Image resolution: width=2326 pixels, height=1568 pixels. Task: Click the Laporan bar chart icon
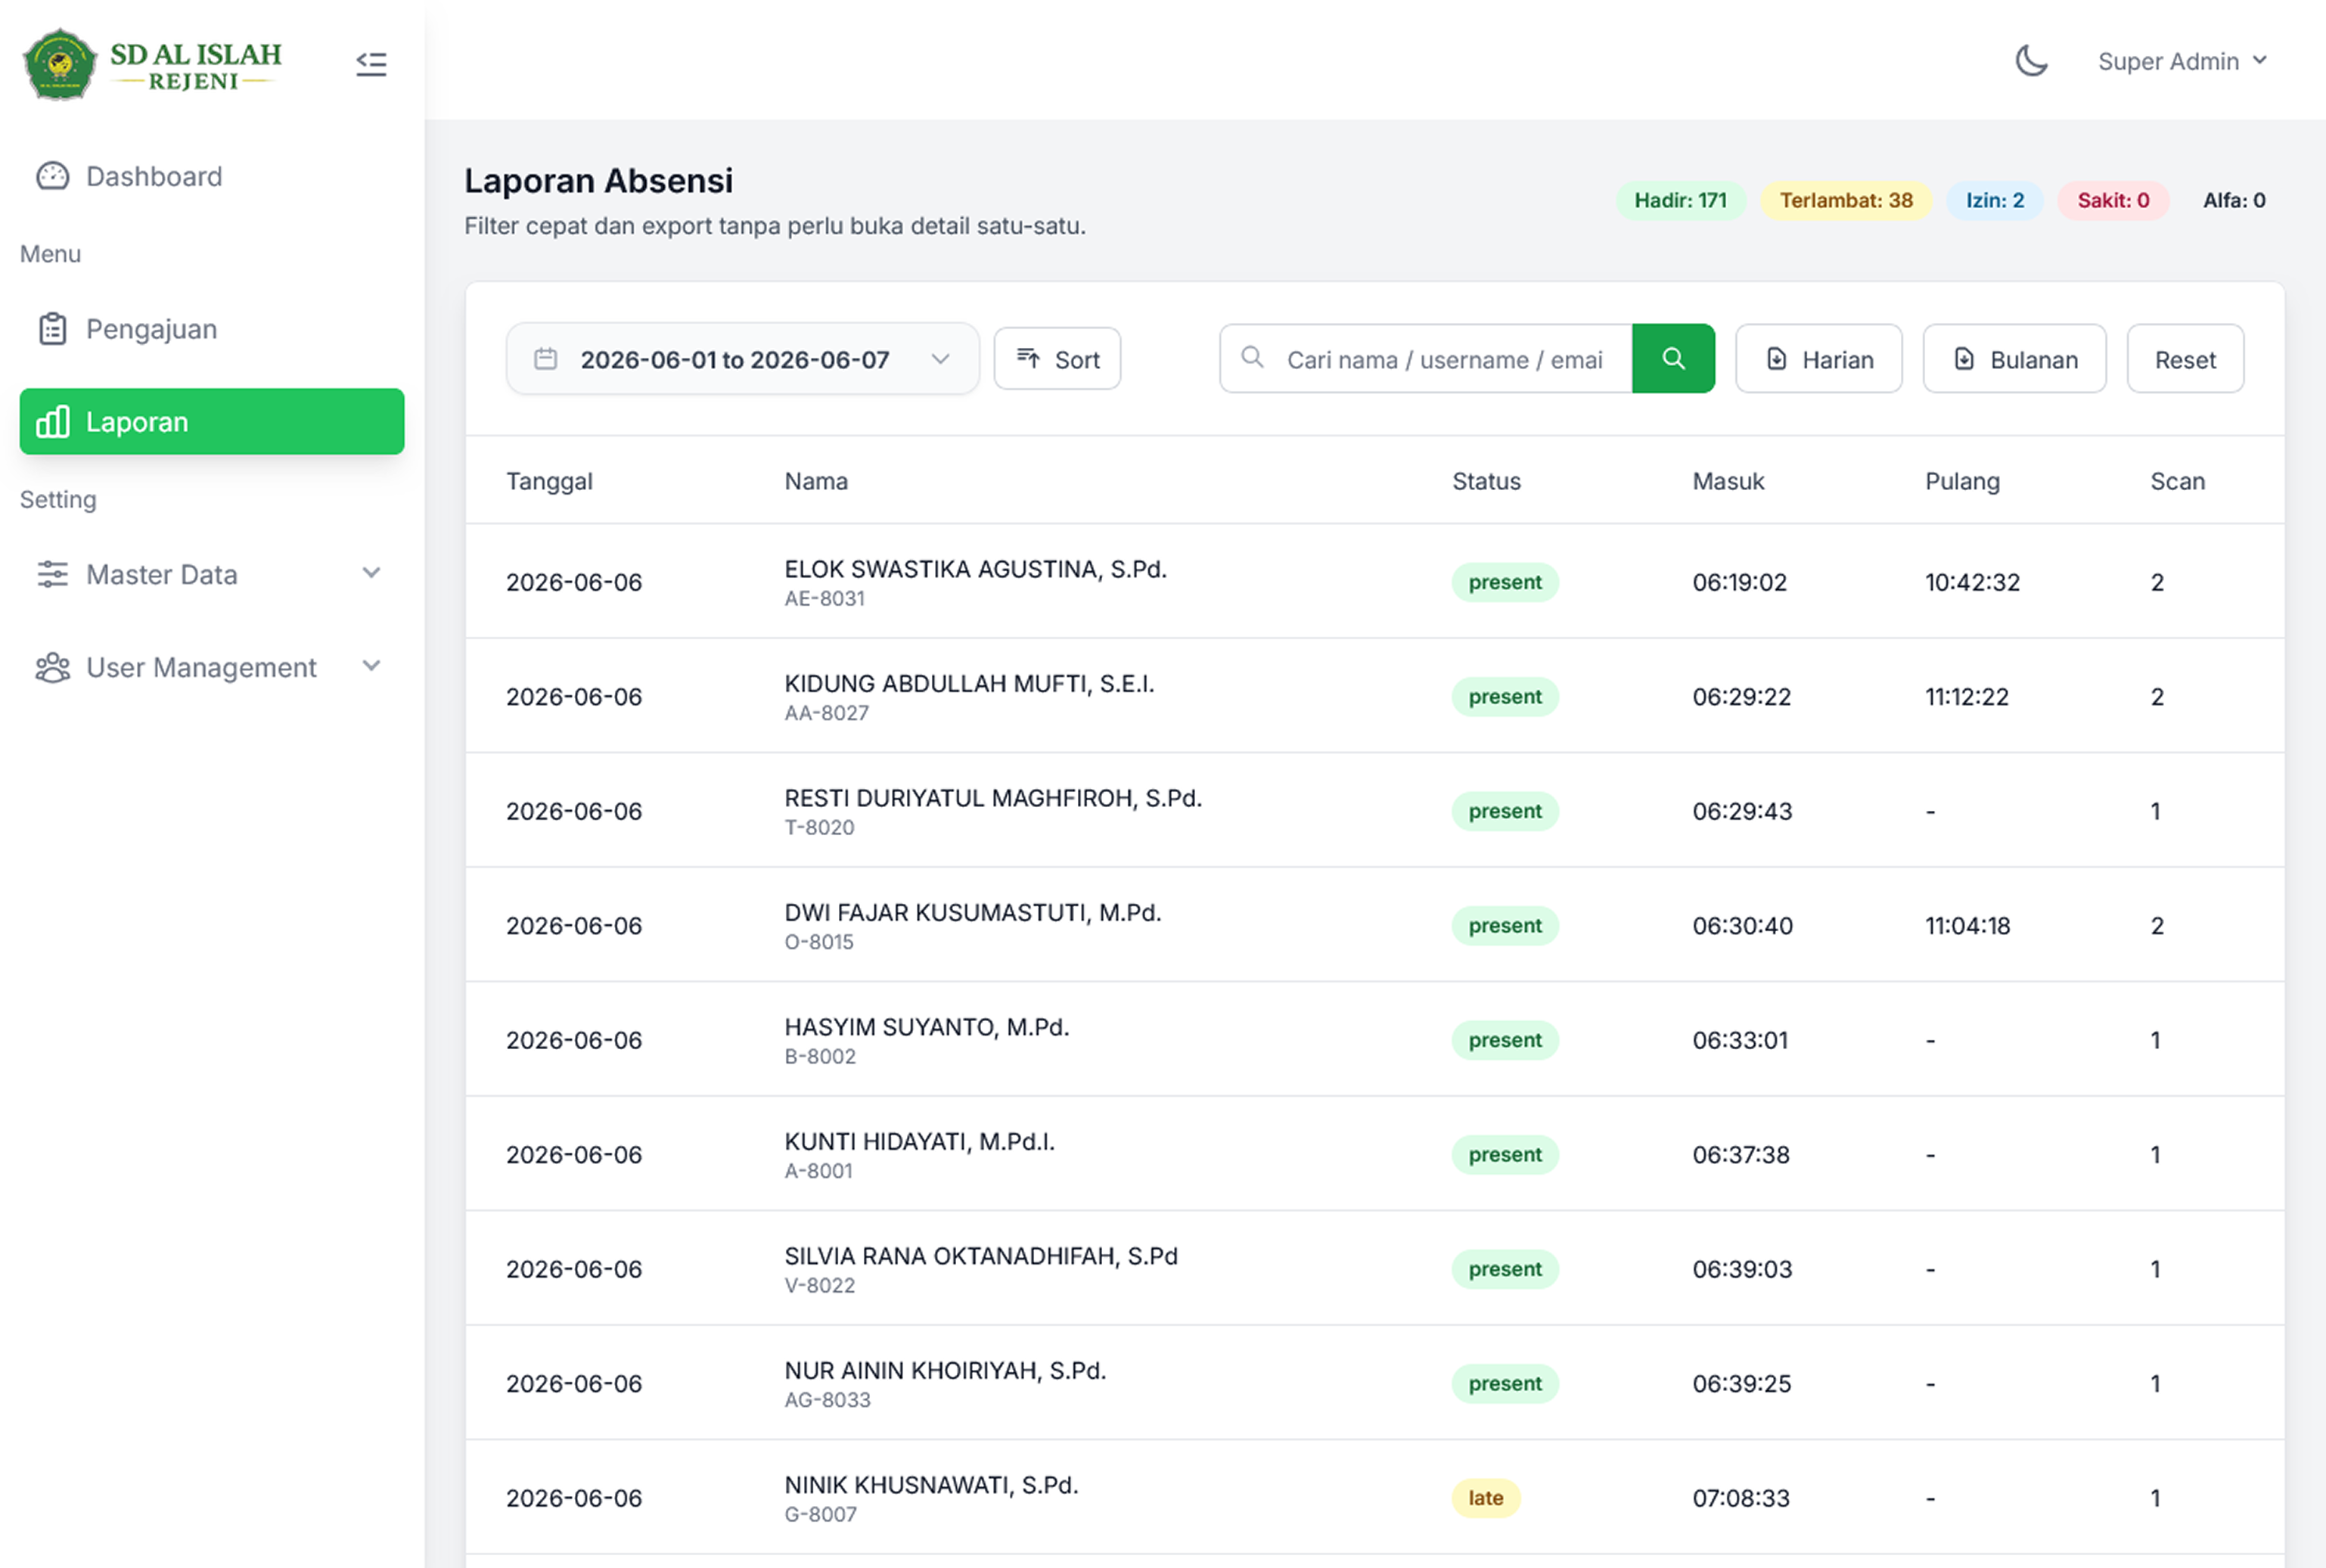(52, 422)
